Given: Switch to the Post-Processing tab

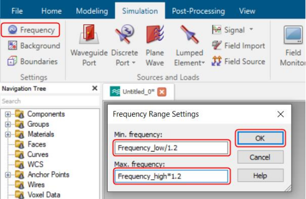Looking at the screenshot, I should 198,11.
